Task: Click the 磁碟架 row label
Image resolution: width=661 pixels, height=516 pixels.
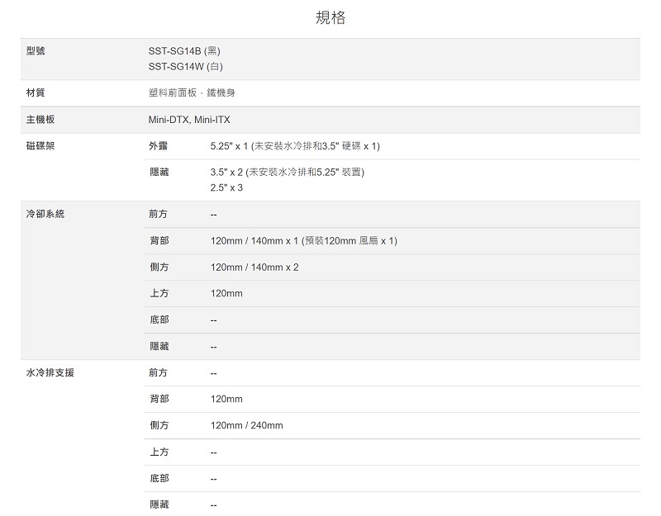Action: coord(40,146)
